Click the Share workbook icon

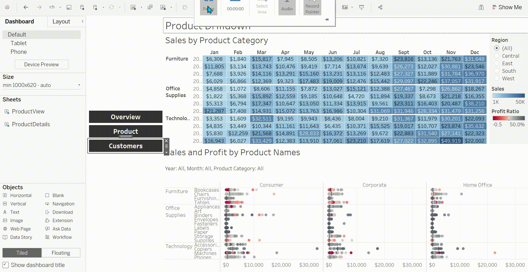[x=380, y=8]
